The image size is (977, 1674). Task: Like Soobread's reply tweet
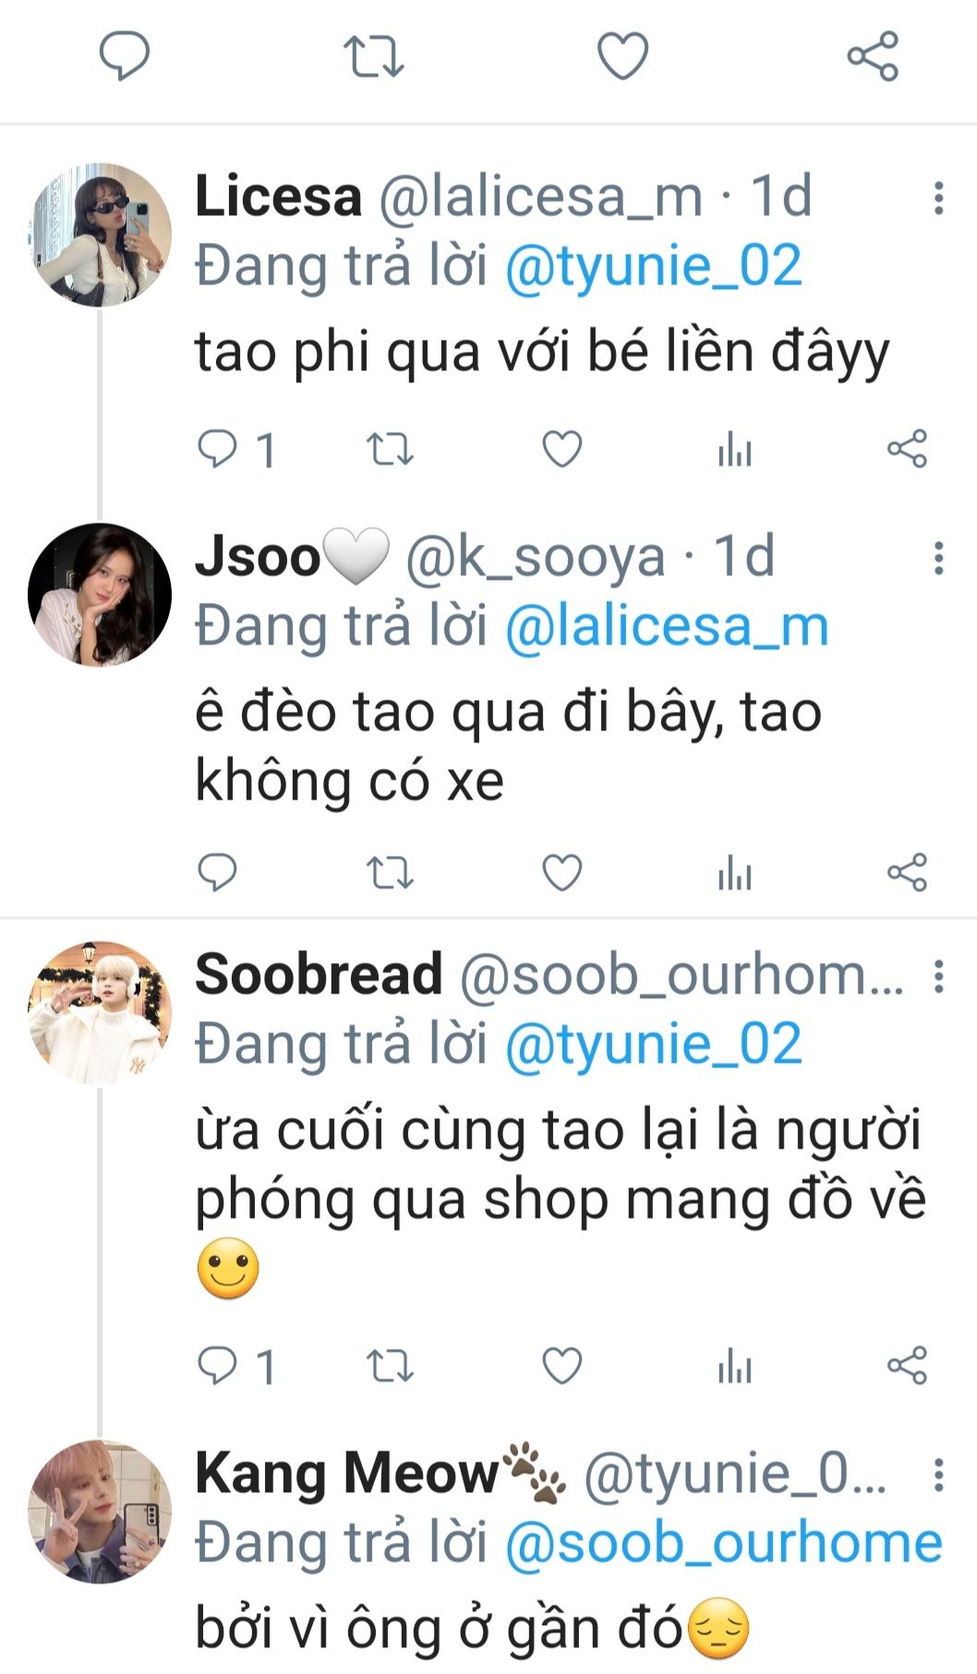click(x=561, y=1366)
